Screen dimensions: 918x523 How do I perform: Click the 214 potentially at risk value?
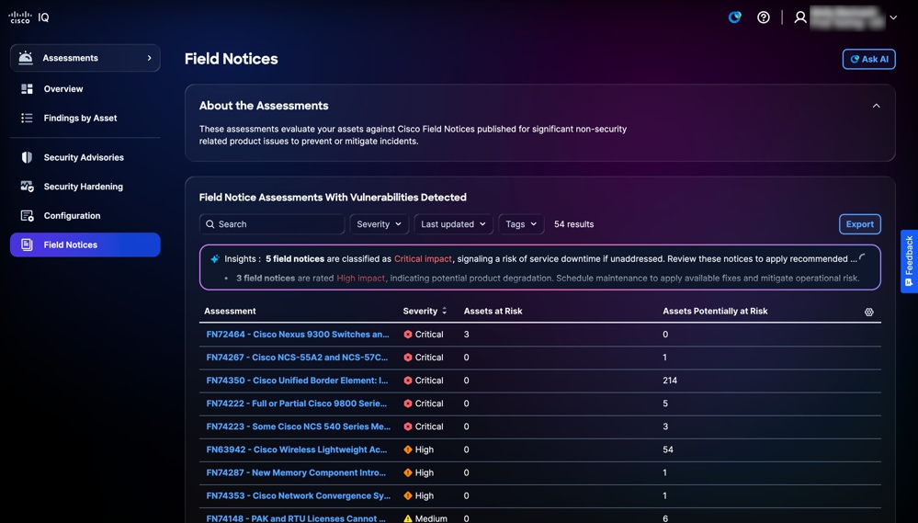coord(670,381)
